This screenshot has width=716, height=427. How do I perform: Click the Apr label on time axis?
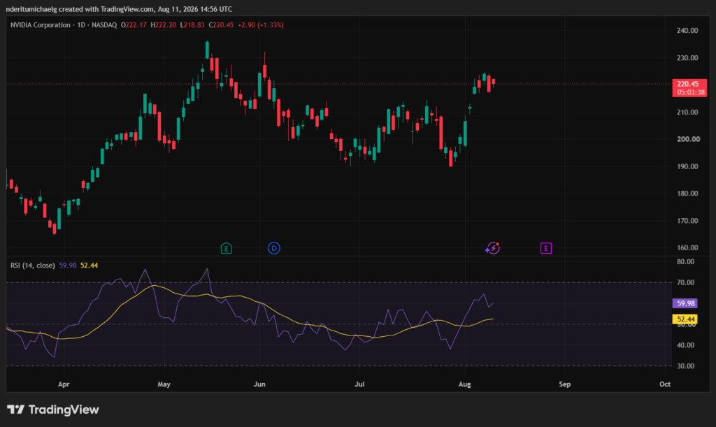64,384
